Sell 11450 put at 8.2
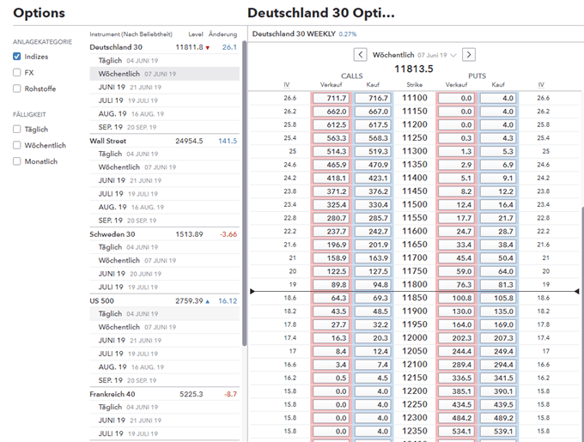 point(456,191)
